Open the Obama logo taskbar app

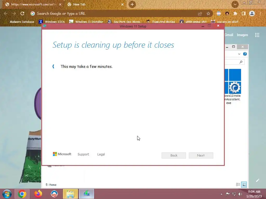coord(54,194)
